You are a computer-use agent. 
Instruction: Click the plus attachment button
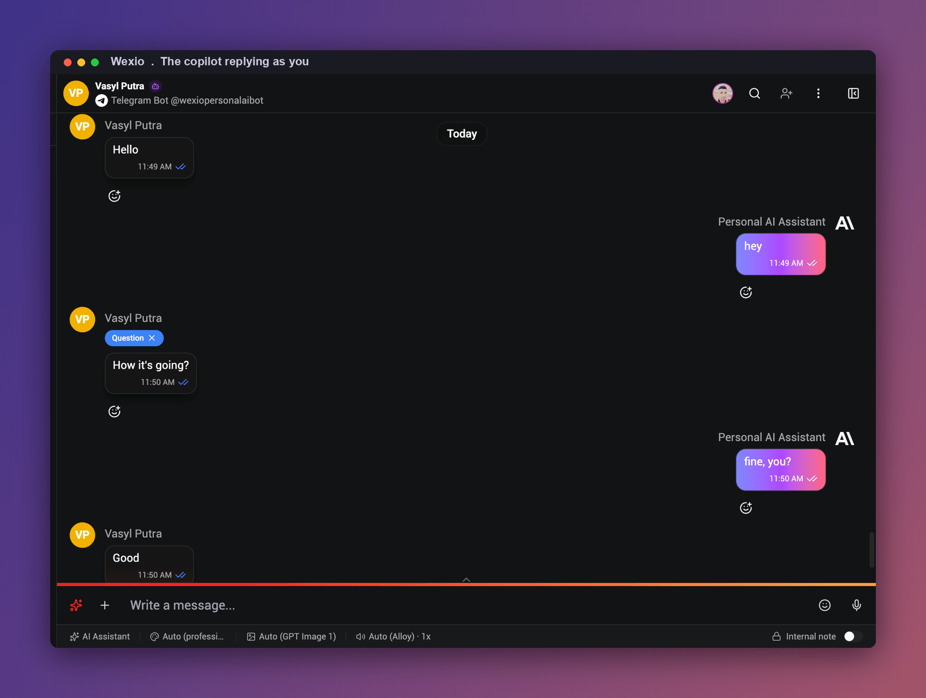tap(105, 605)
